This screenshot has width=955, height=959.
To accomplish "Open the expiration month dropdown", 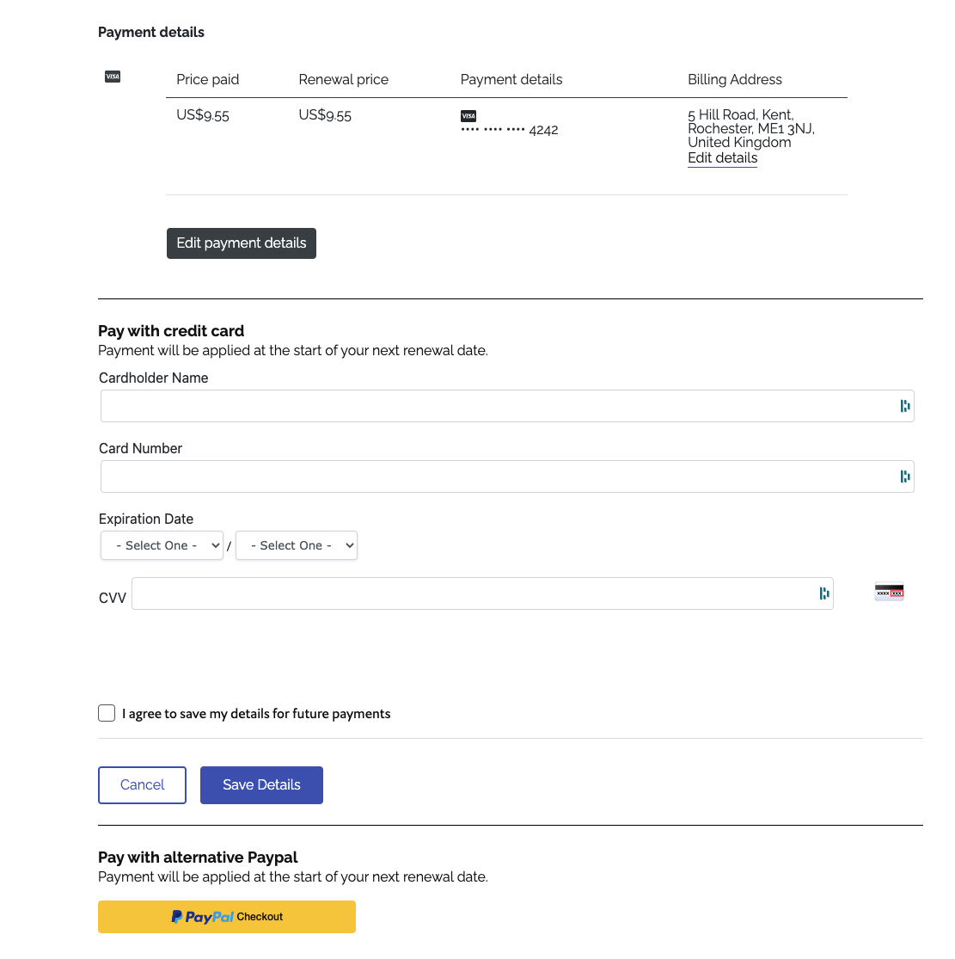I will 162,545.
